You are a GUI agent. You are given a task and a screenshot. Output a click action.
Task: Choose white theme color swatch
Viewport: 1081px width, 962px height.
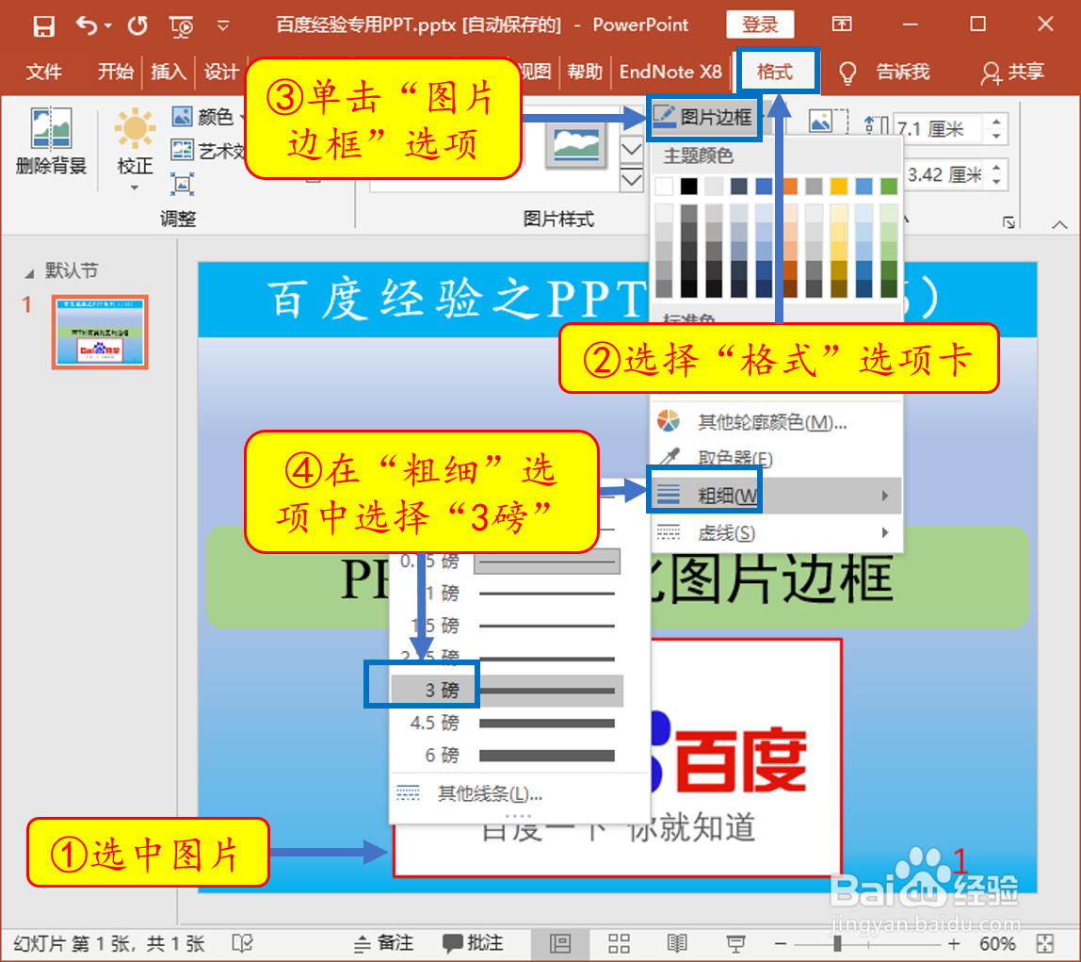(664, 186)
